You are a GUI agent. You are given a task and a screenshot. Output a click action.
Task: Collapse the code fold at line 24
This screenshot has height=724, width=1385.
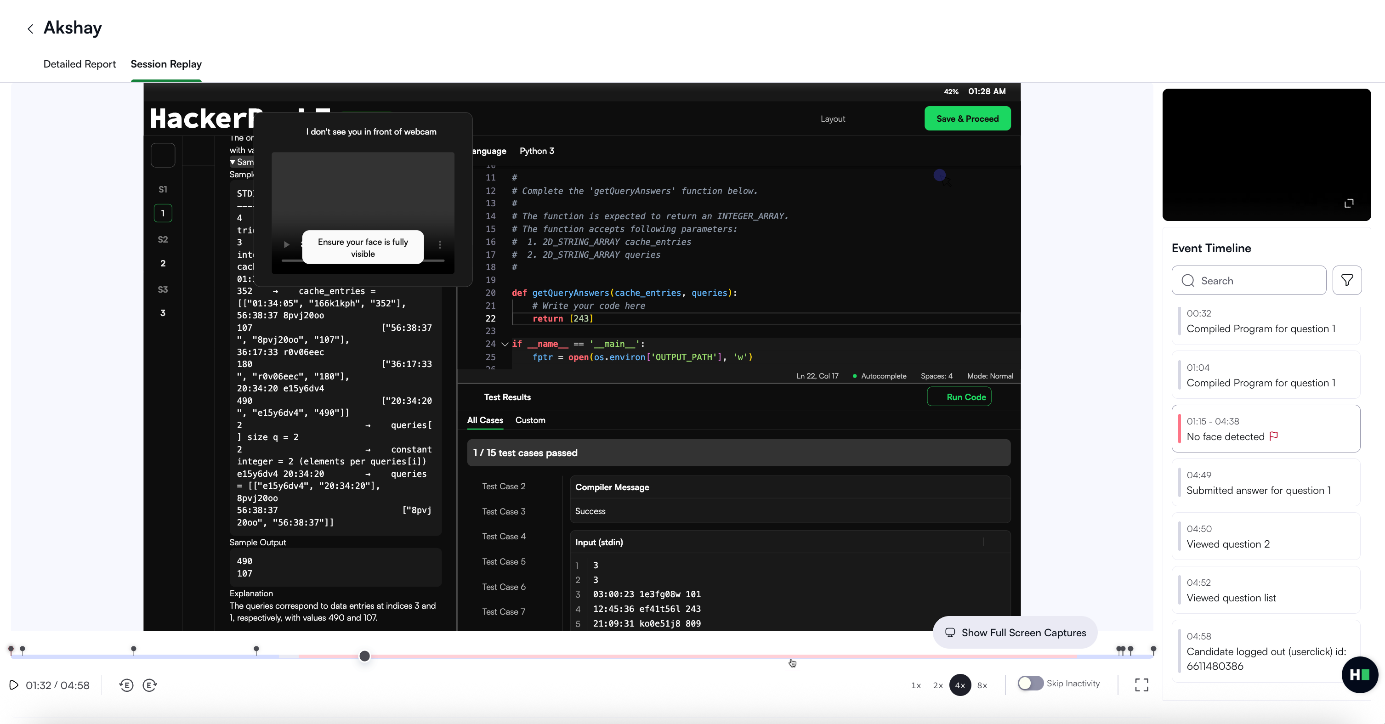[505, 344]
